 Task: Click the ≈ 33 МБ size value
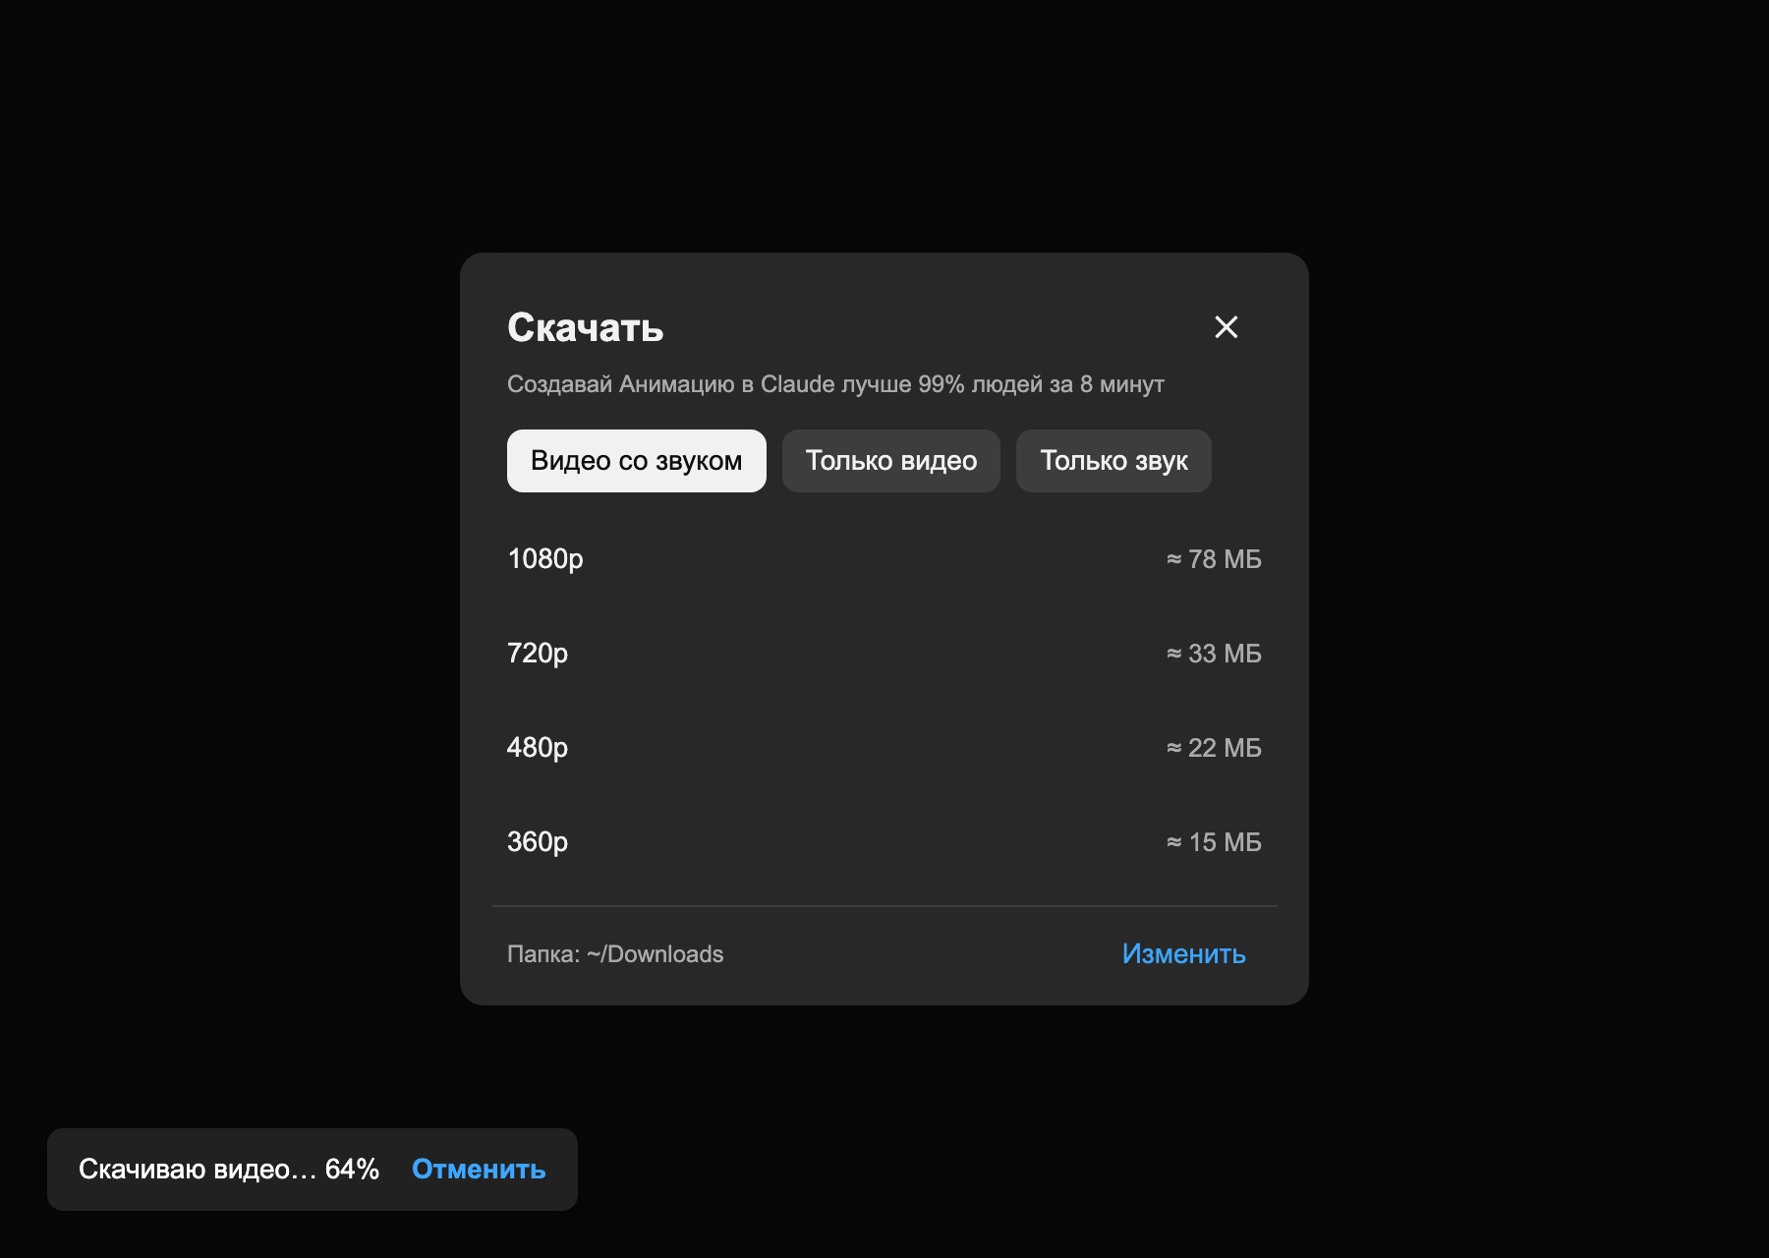click(1214, 654)
